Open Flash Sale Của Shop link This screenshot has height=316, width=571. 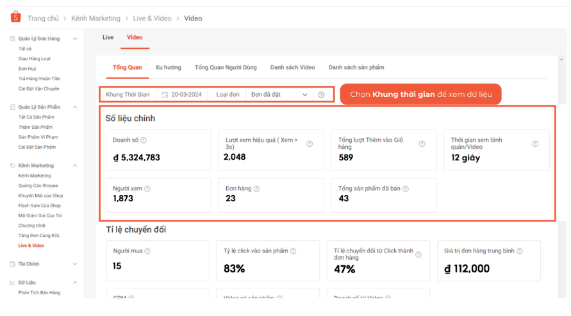pos(40,206)
